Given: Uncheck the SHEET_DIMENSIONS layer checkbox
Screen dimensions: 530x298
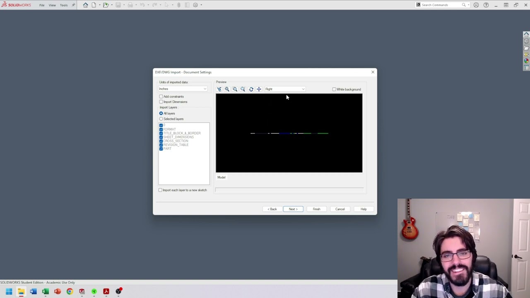Looking at the screenshot, I should 161,137.
